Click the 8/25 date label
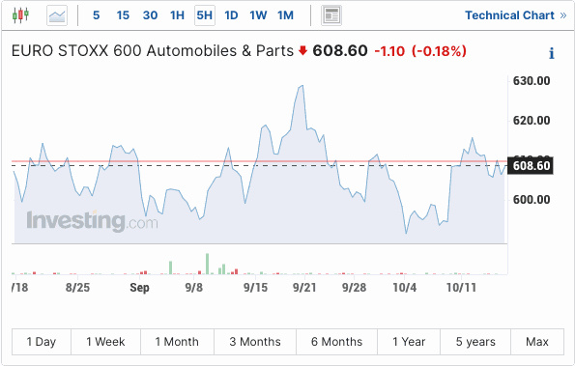The width and height of the screenshot is (575, 366). tap(77, 287)
